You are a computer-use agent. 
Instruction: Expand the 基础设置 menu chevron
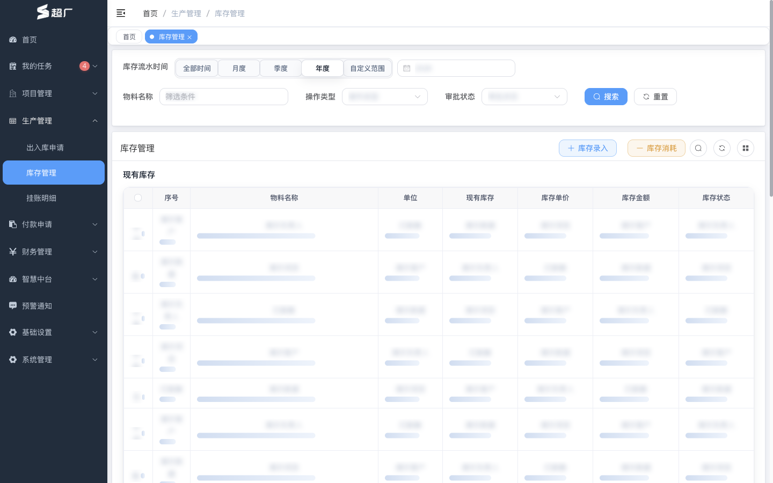95,332
